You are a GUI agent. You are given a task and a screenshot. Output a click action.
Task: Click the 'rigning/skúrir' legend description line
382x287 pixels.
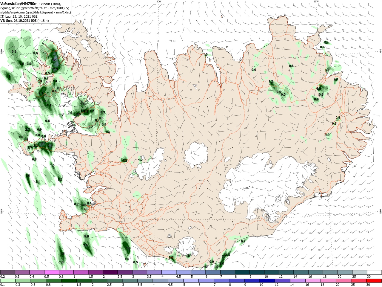pyautogui.click(x=35, y=8)
